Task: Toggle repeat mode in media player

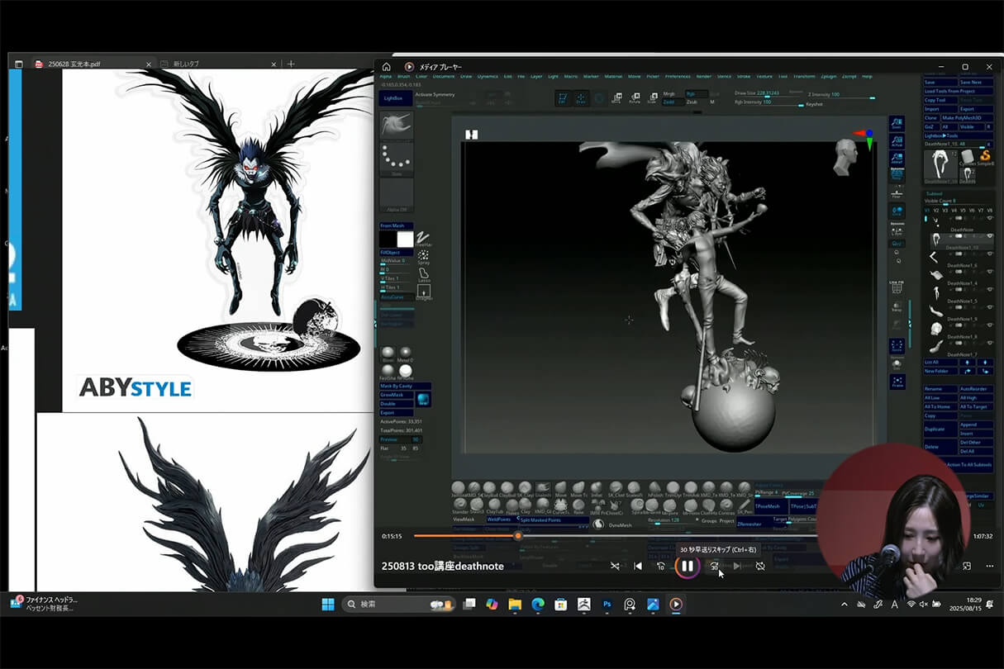Action: 760,566
